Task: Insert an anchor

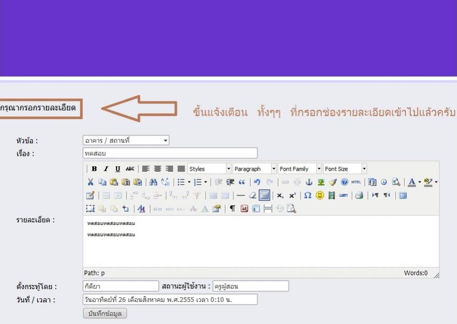Action: [x=309, y=182]
